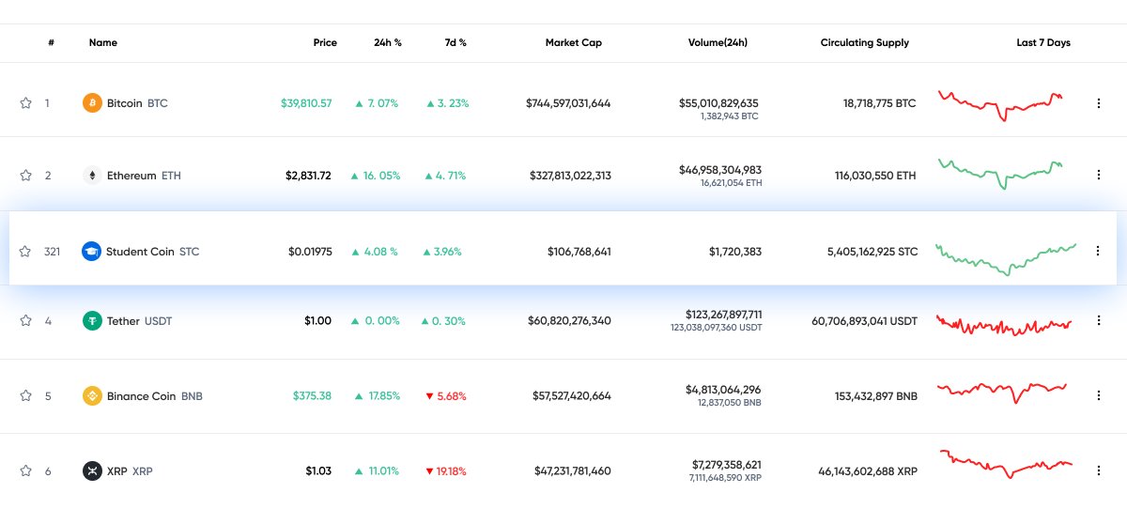Sort by Market Cap column header
Viewport: 1127px width, 524px height.
574,43
